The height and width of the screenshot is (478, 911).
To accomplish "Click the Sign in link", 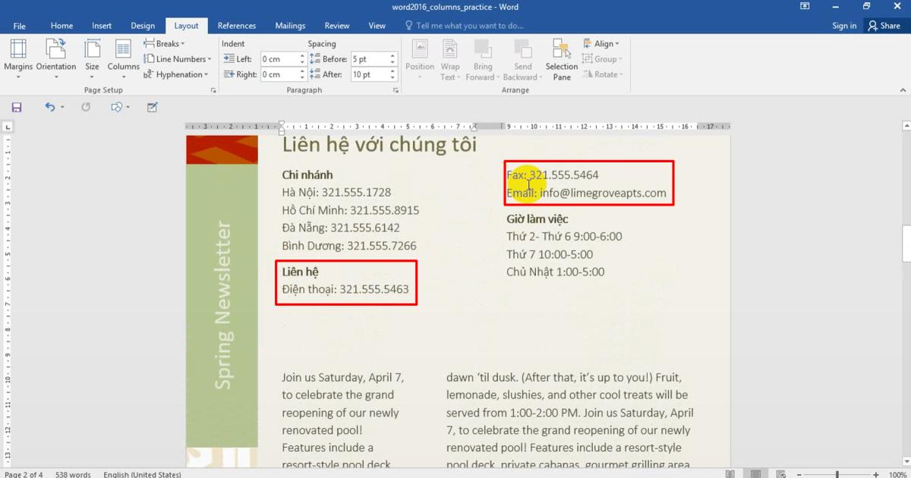I will [844, 25].
